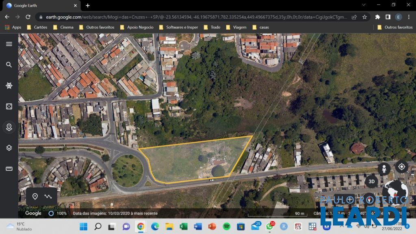
Task: Toggle the Chrome side panel
Action: click(x=388, y=17)
